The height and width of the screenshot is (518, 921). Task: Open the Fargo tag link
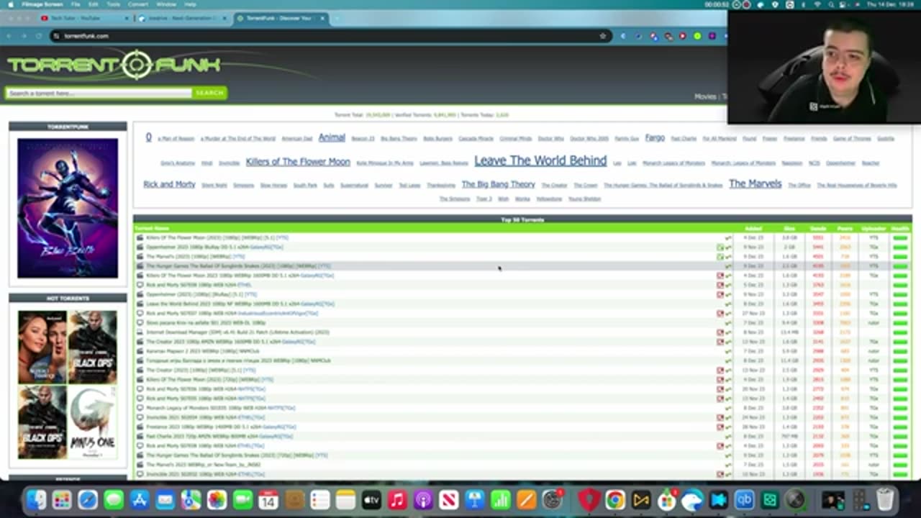[x=655, y=137]
